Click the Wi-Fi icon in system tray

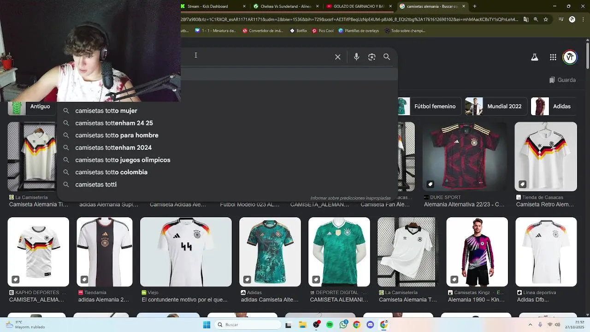click(x=549, y=325)
